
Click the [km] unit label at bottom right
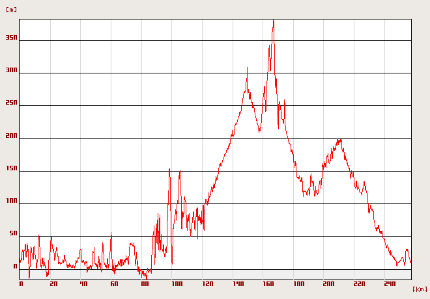[420, 289]
